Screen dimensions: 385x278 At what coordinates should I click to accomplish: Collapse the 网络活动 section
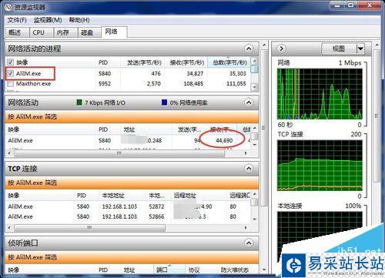coord(249,102)
